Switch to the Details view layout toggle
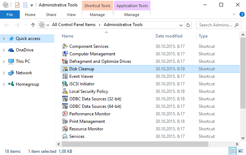Viewport: 246px width, 155px height. 233,151
